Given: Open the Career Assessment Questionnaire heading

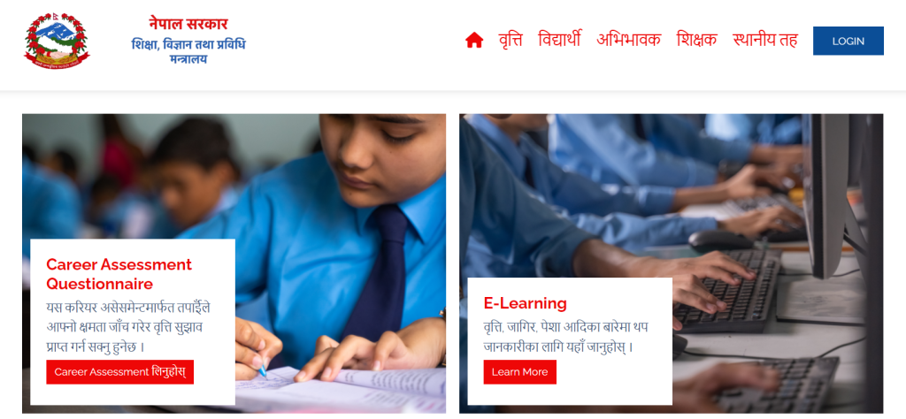Looking at the screenshot, I should (x=119, y=274).
